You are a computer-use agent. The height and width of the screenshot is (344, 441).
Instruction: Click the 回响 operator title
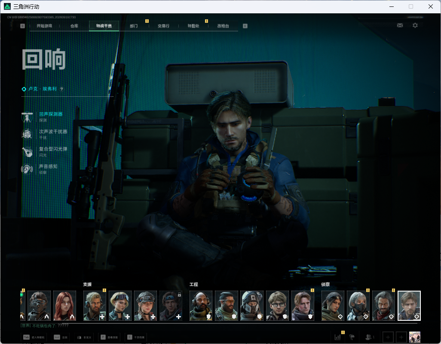tap(44, 59)
